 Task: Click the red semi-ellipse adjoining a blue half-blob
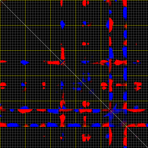click(x=111, y=25)
